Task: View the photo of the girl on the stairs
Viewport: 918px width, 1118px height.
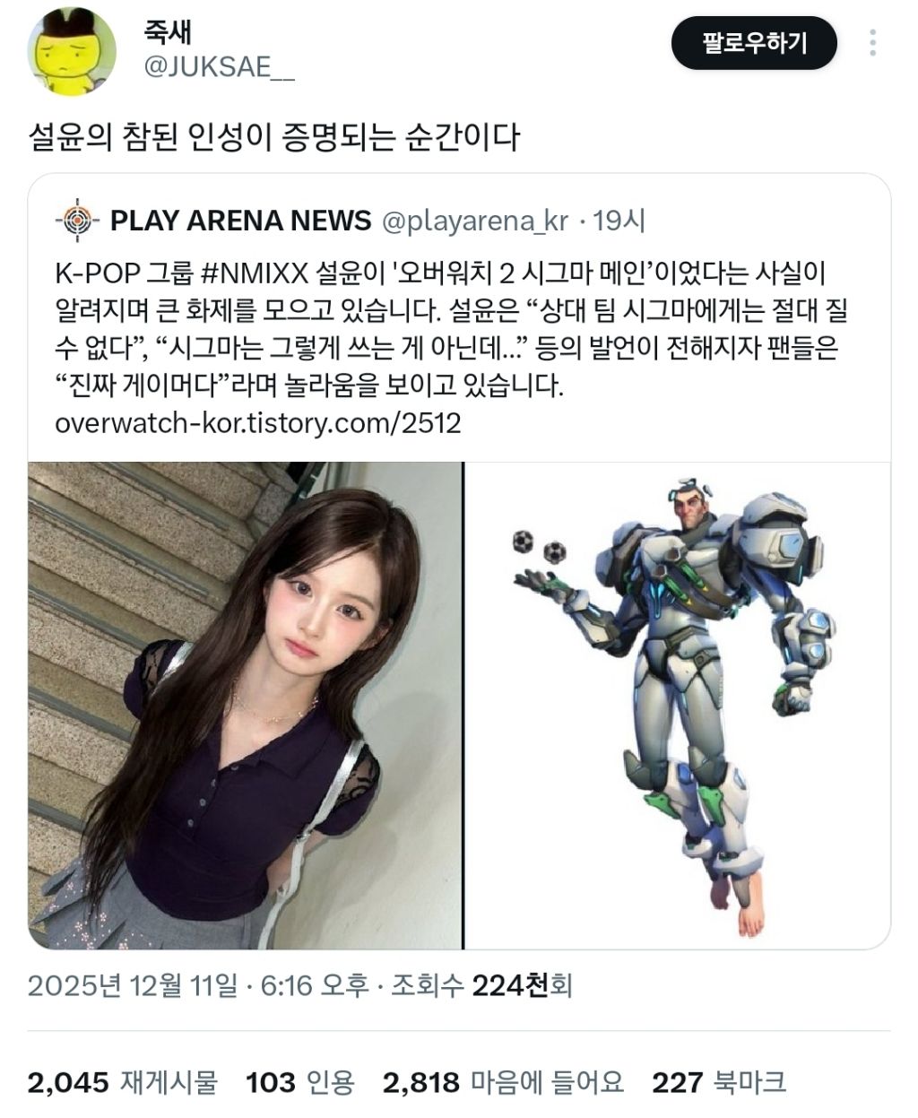Action: 245,705
